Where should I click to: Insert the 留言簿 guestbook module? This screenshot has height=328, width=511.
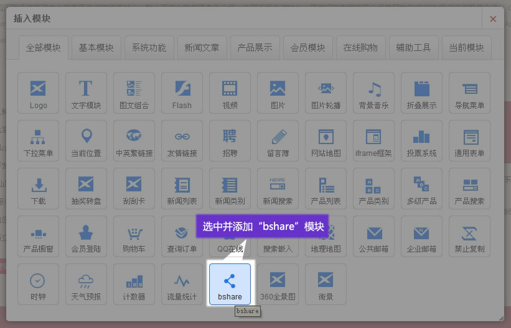click(278, 140)
